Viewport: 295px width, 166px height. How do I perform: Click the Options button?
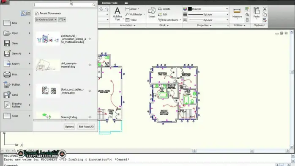[69, 127]
